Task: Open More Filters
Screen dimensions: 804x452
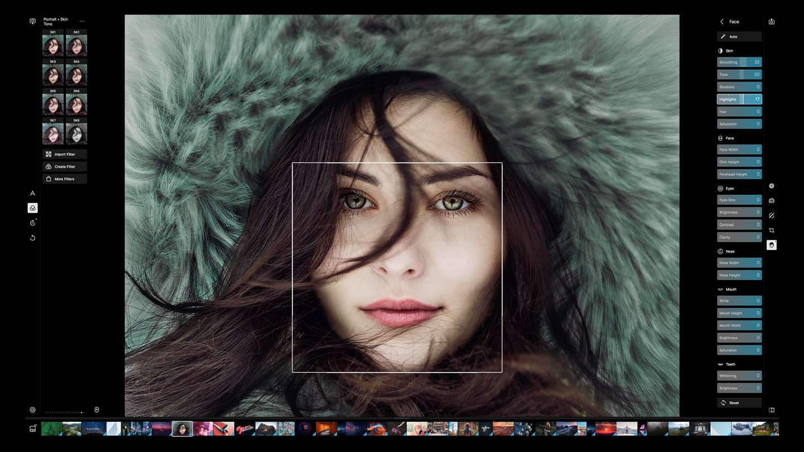Action: point(65,179)
